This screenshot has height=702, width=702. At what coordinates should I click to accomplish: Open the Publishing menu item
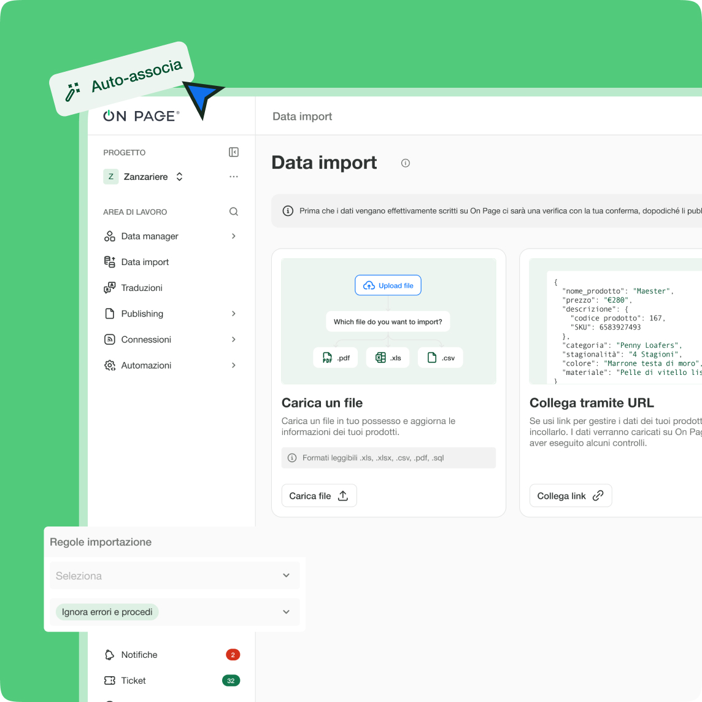pyautogui.click(x=142, y=314)
